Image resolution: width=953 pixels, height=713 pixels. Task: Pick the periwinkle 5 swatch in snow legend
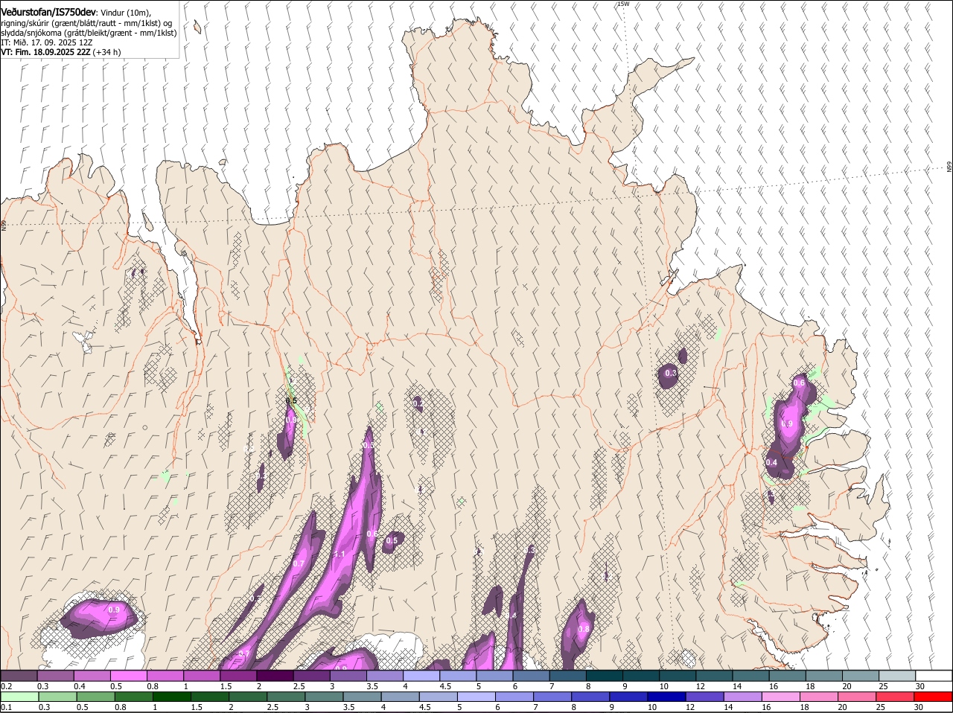[494, 675]
